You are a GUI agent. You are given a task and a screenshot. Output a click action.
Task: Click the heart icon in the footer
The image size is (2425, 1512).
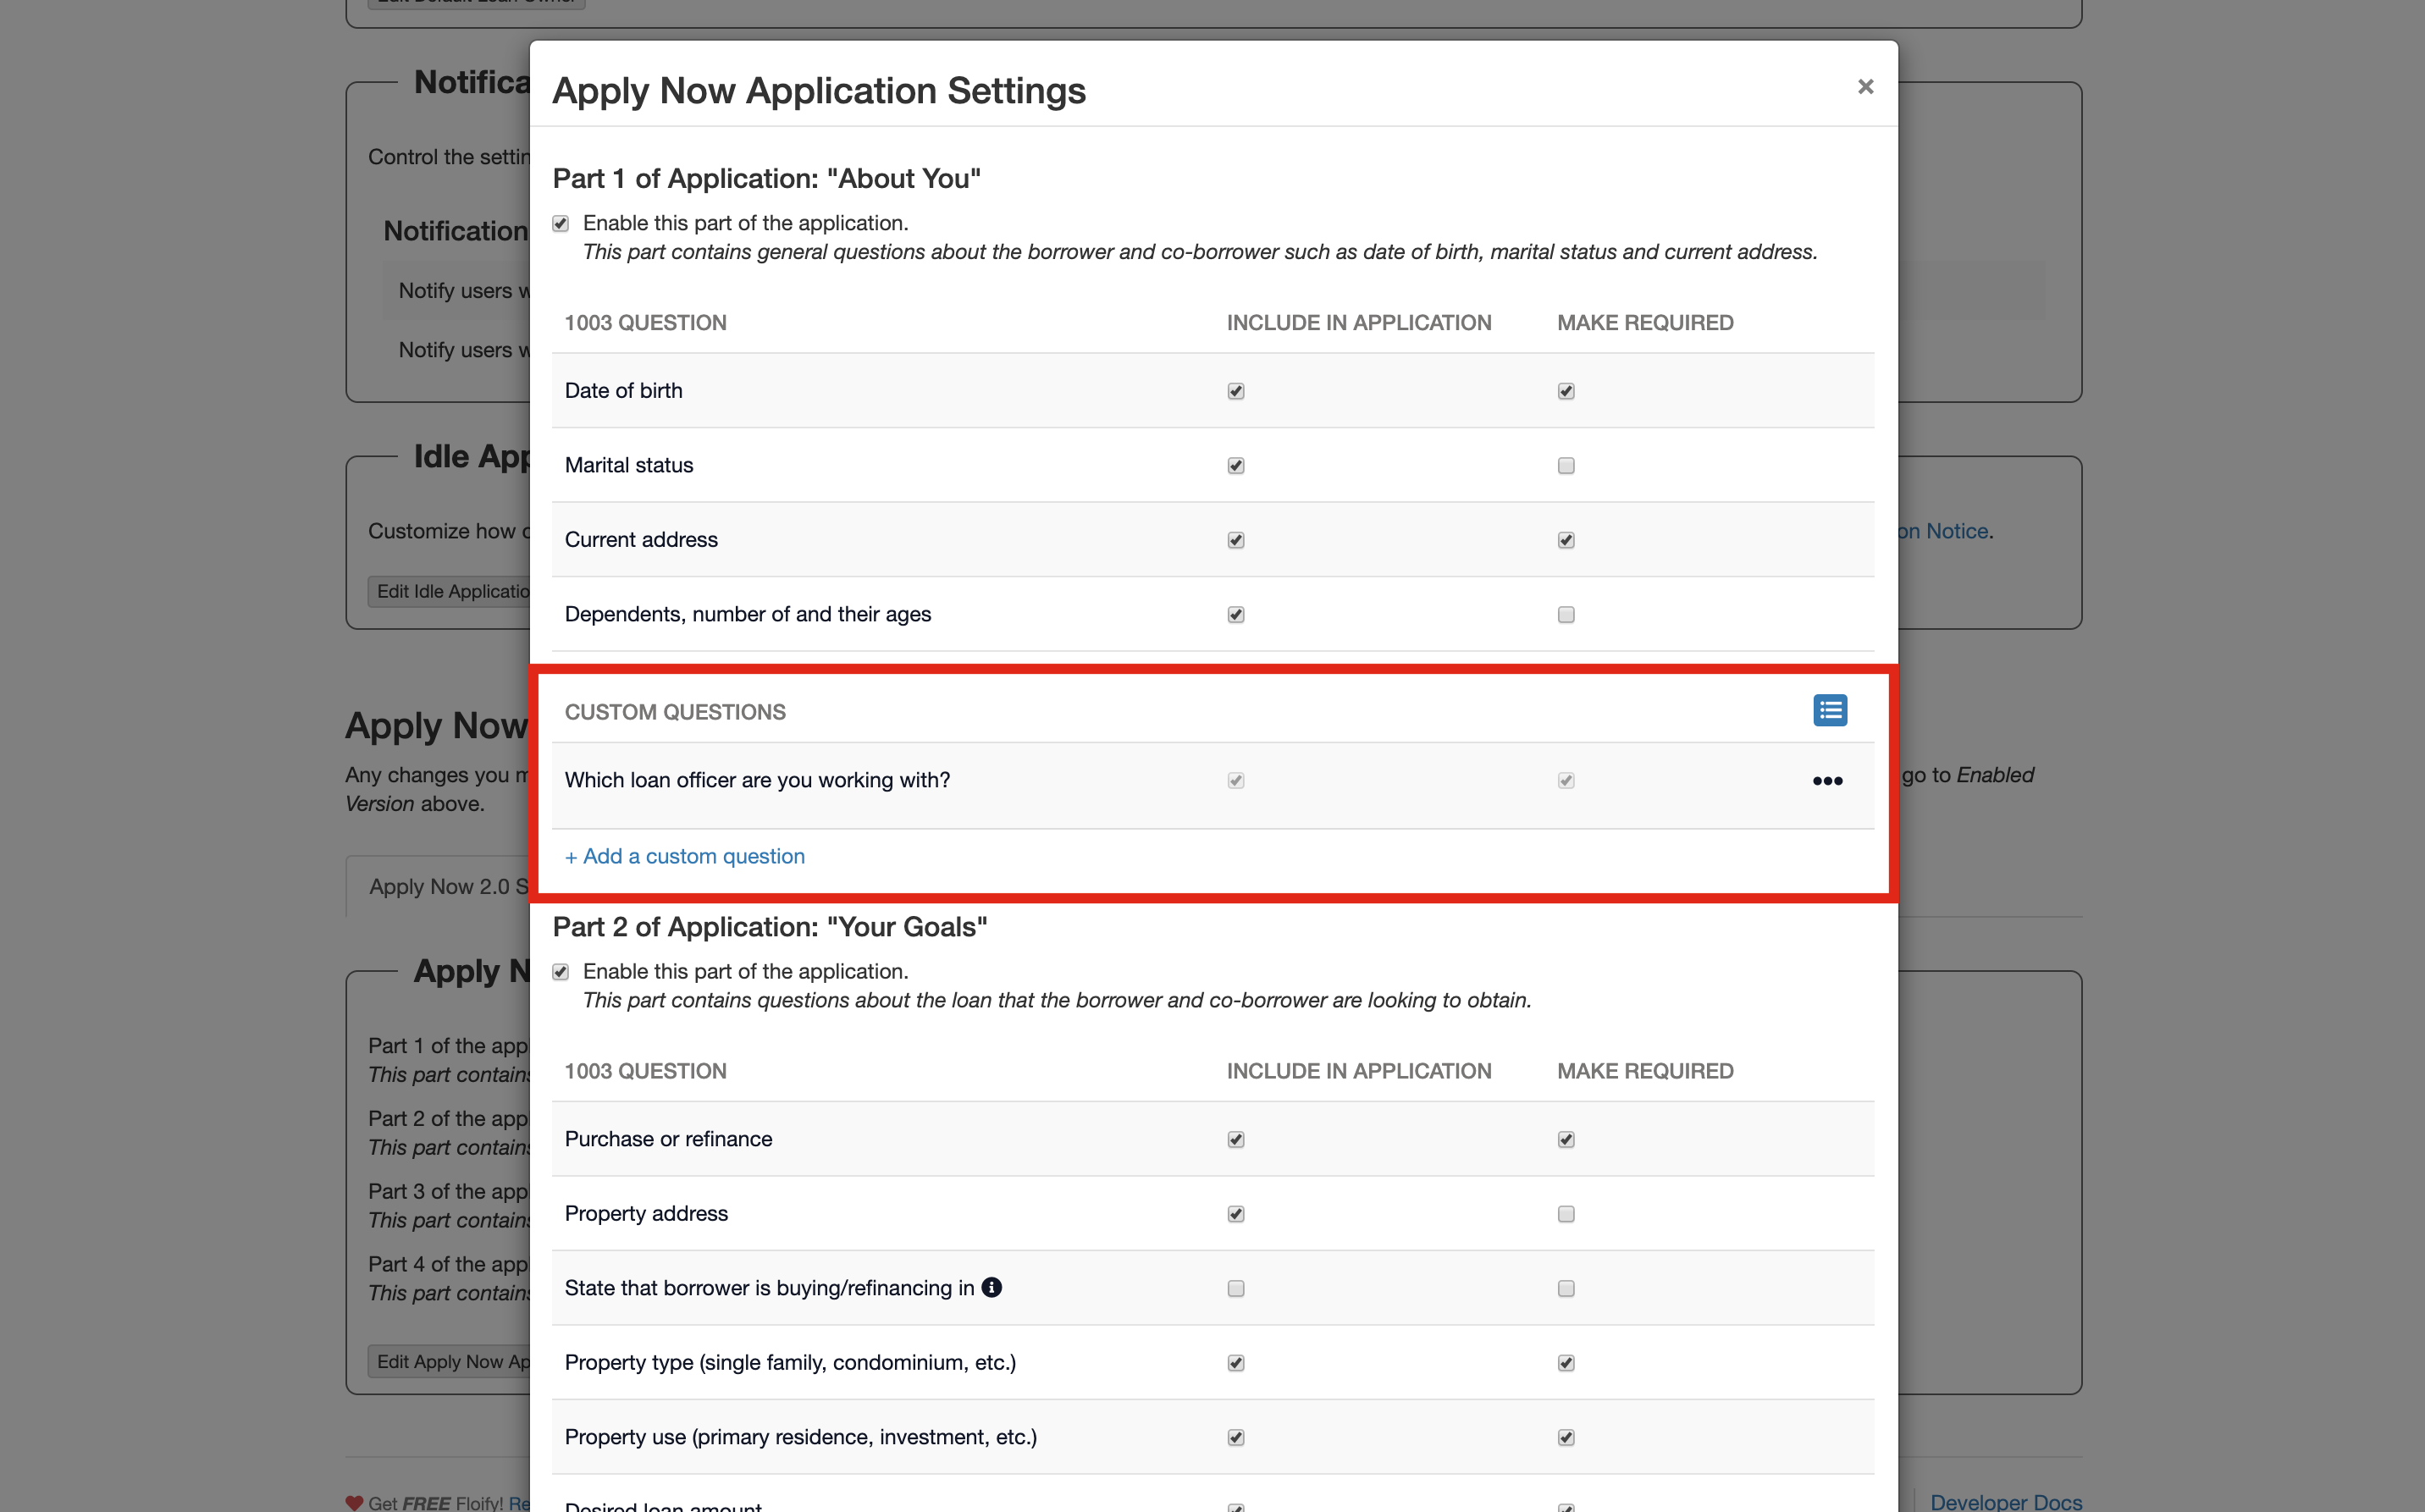click(x=354, y=1502)
